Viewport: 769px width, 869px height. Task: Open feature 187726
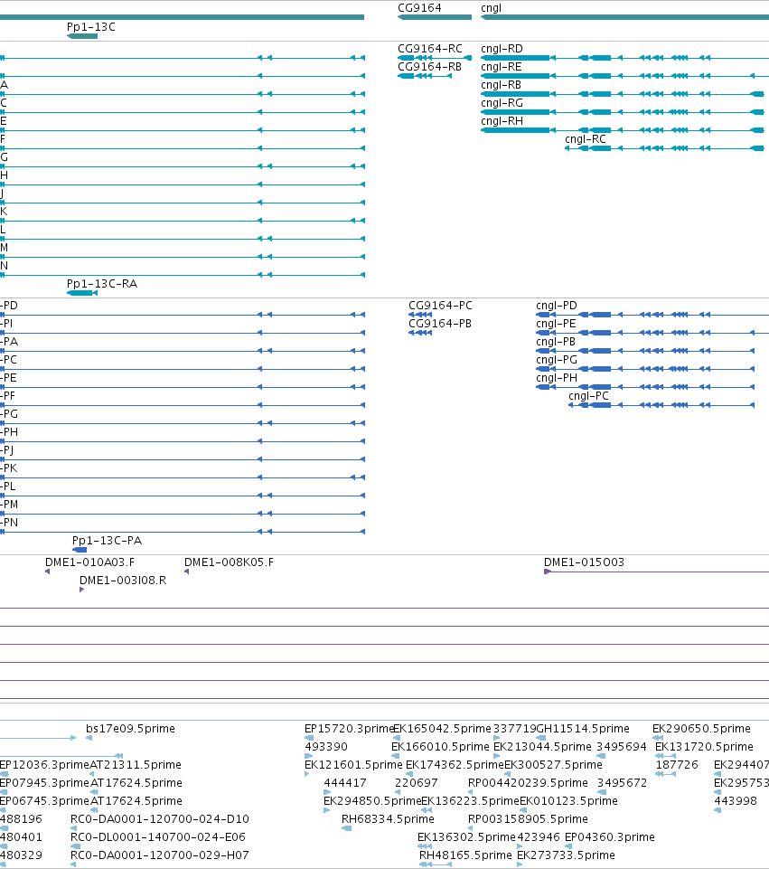(677, 764)
